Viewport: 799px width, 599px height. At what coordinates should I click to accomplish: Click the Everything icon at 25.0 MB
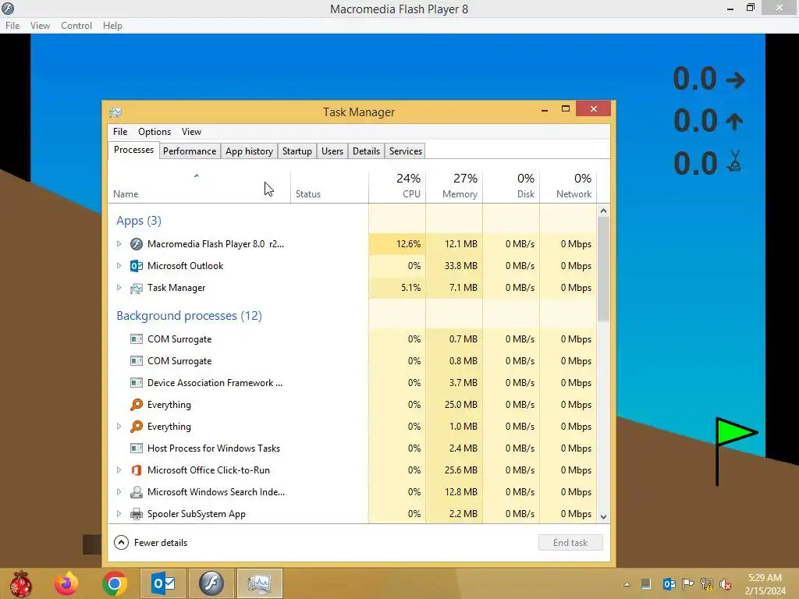136,405
